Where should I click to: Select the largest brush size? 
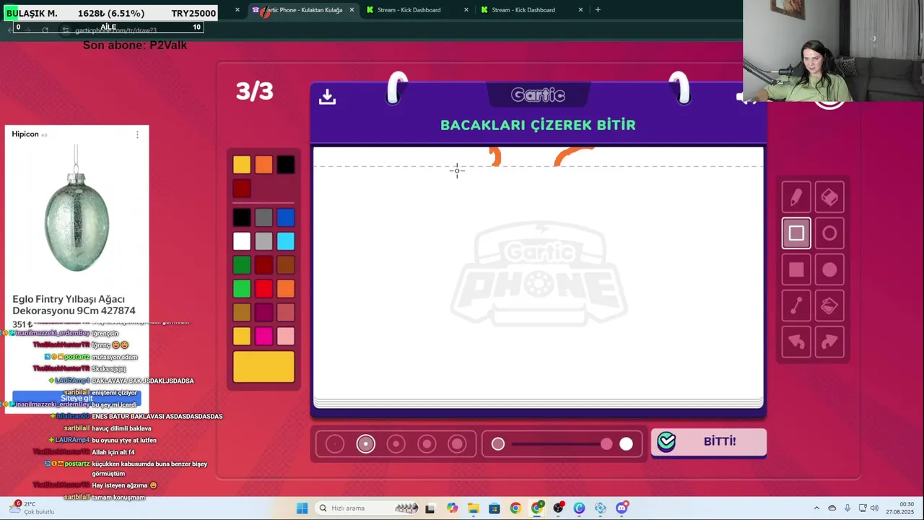[457, 444]
